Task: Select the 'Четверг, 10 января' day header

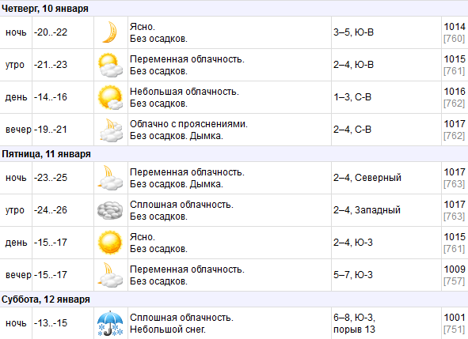Action: 45,9
